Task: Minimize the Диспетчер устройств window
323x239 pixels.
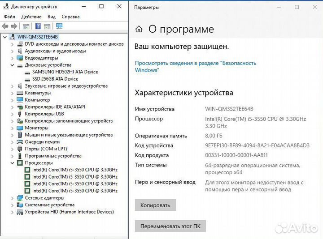Action: click(x=83, y=6)
